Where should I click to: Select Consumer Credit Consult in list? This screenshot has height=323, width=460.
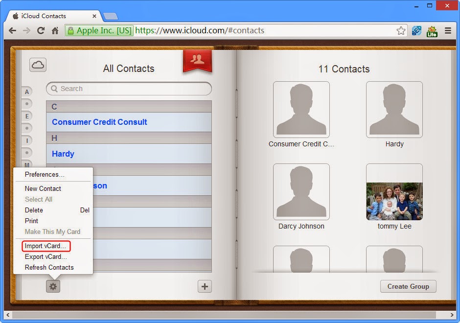(x=129, y=122)
